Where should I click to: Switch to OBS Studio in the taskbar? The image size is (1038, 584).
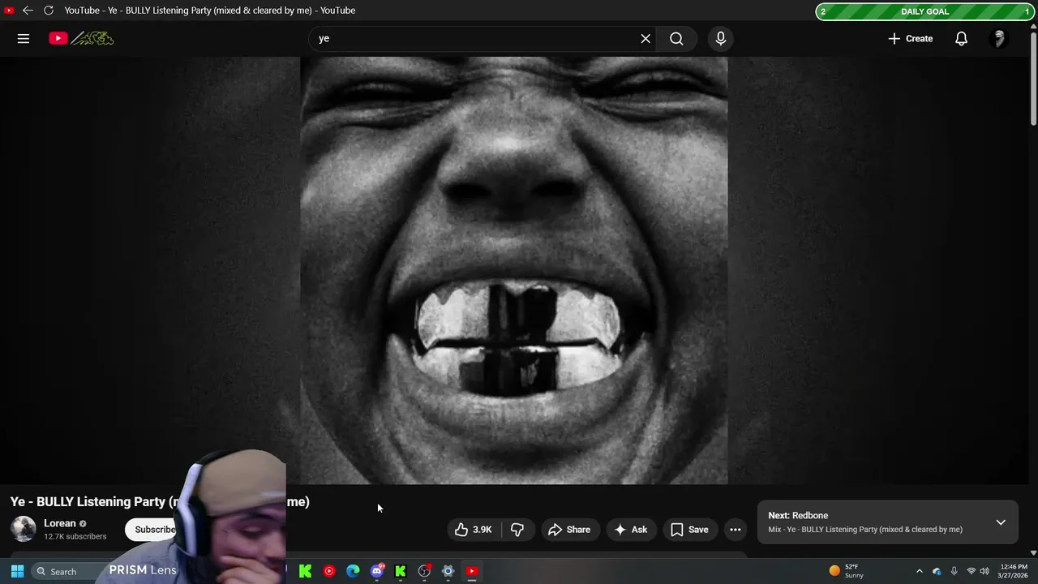point(424,571)
